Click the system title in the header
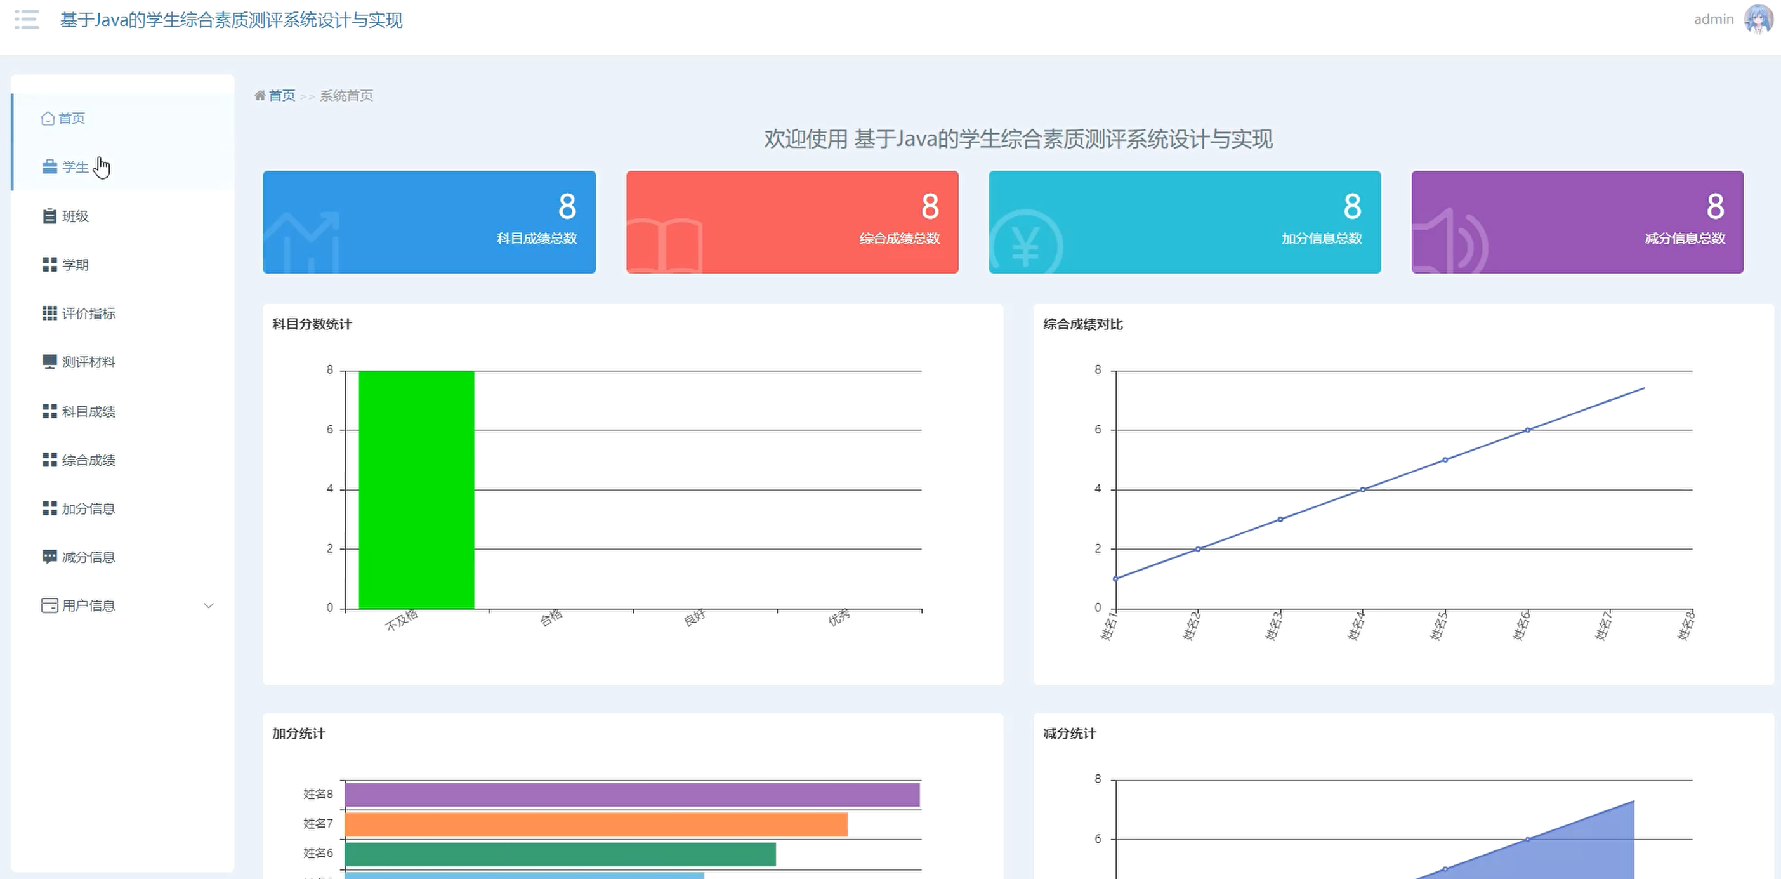The width and height of the screenshot is (1781, 879). (x=231, y=20)
